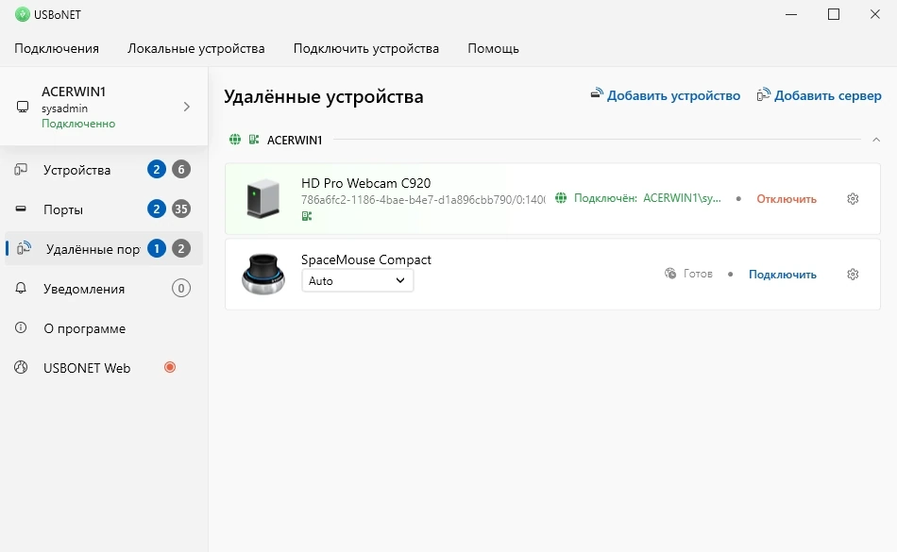Click Добавить устройство link
Screen dimensions: 897x552
pos(673,95)
